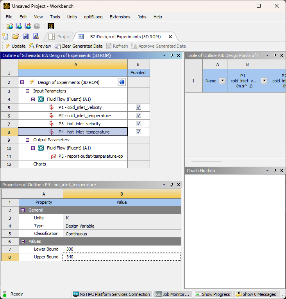Image resolution: width=286 pixels, height=299 pixels.
Task: Click the info icon beside Design of Experiments
Action: pyautogui.click(x=122, y=82)
